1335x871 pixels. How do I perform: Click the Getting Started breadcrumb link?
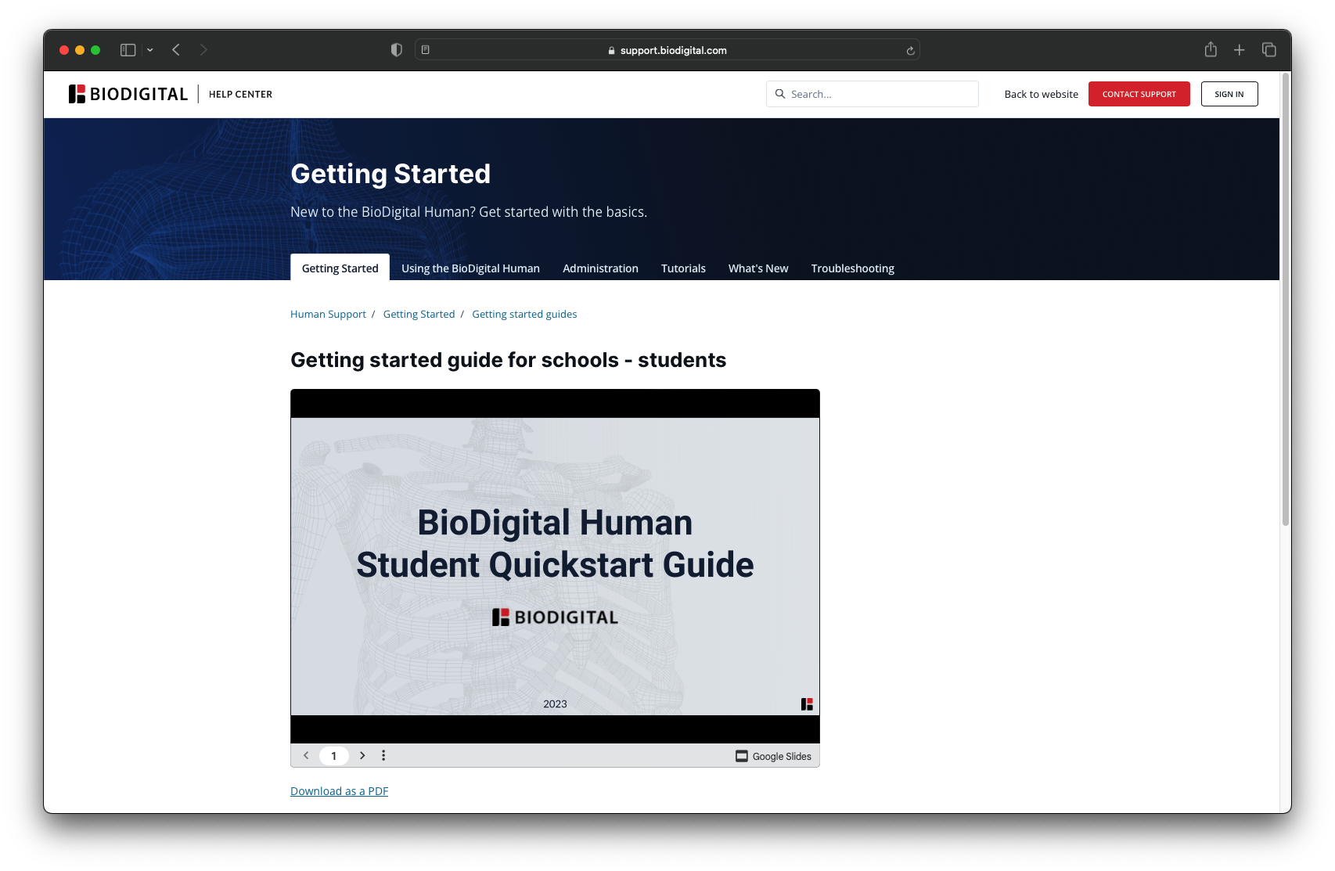(419, 314)
